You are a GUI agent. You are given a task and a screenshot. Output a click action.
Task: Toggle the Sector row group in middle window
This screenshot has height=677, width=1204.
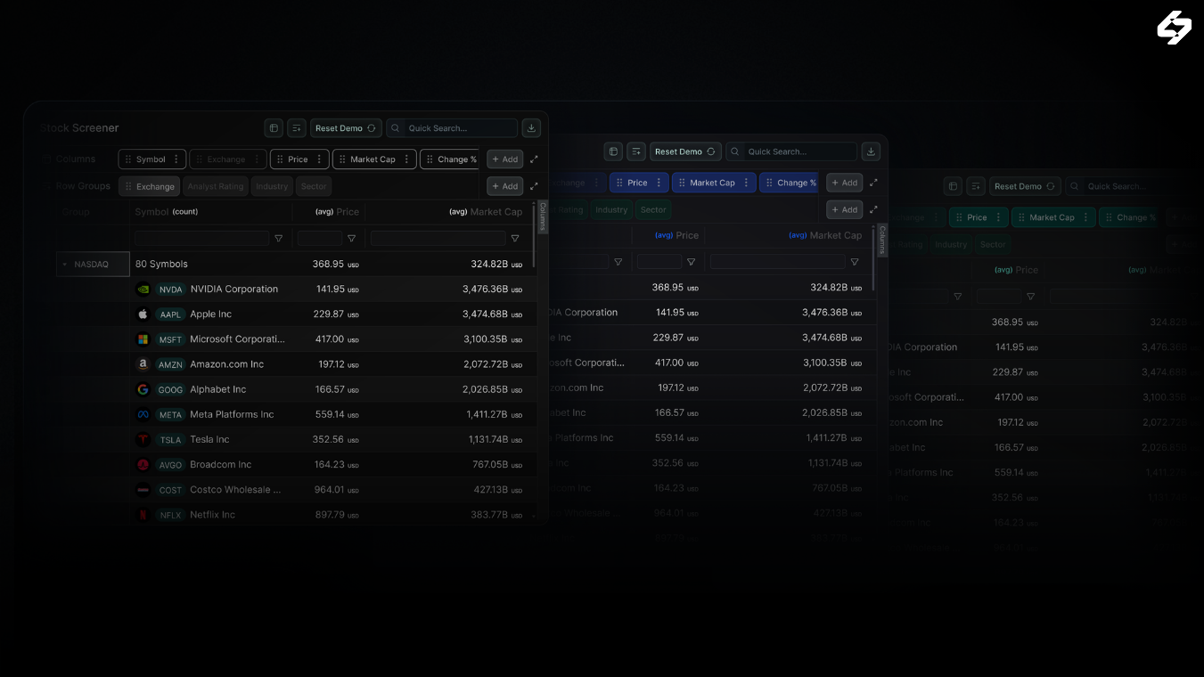(x=653, y=210)
